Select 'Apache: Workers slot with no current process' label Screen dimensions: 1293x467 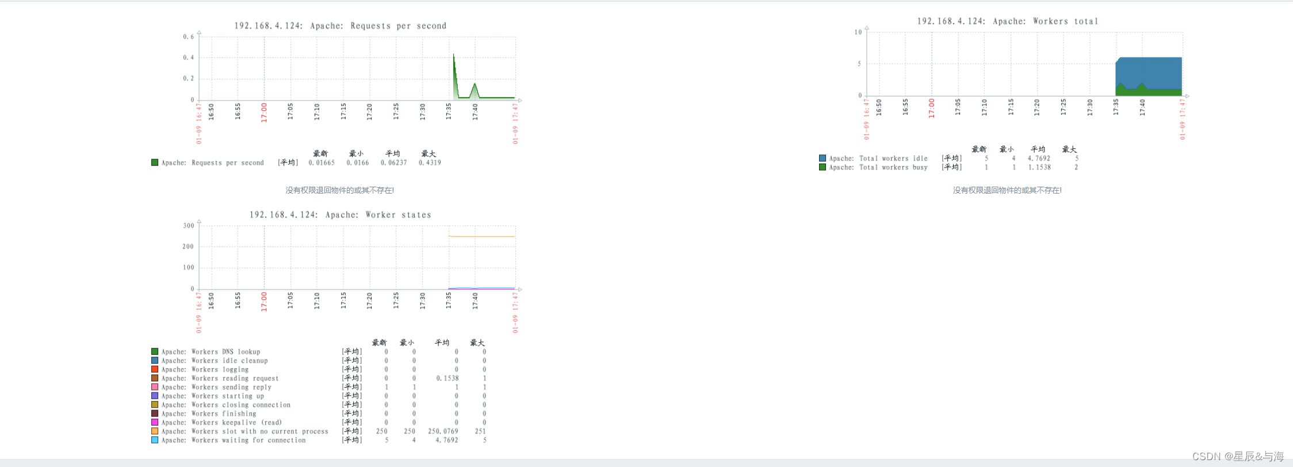(245, 431)
